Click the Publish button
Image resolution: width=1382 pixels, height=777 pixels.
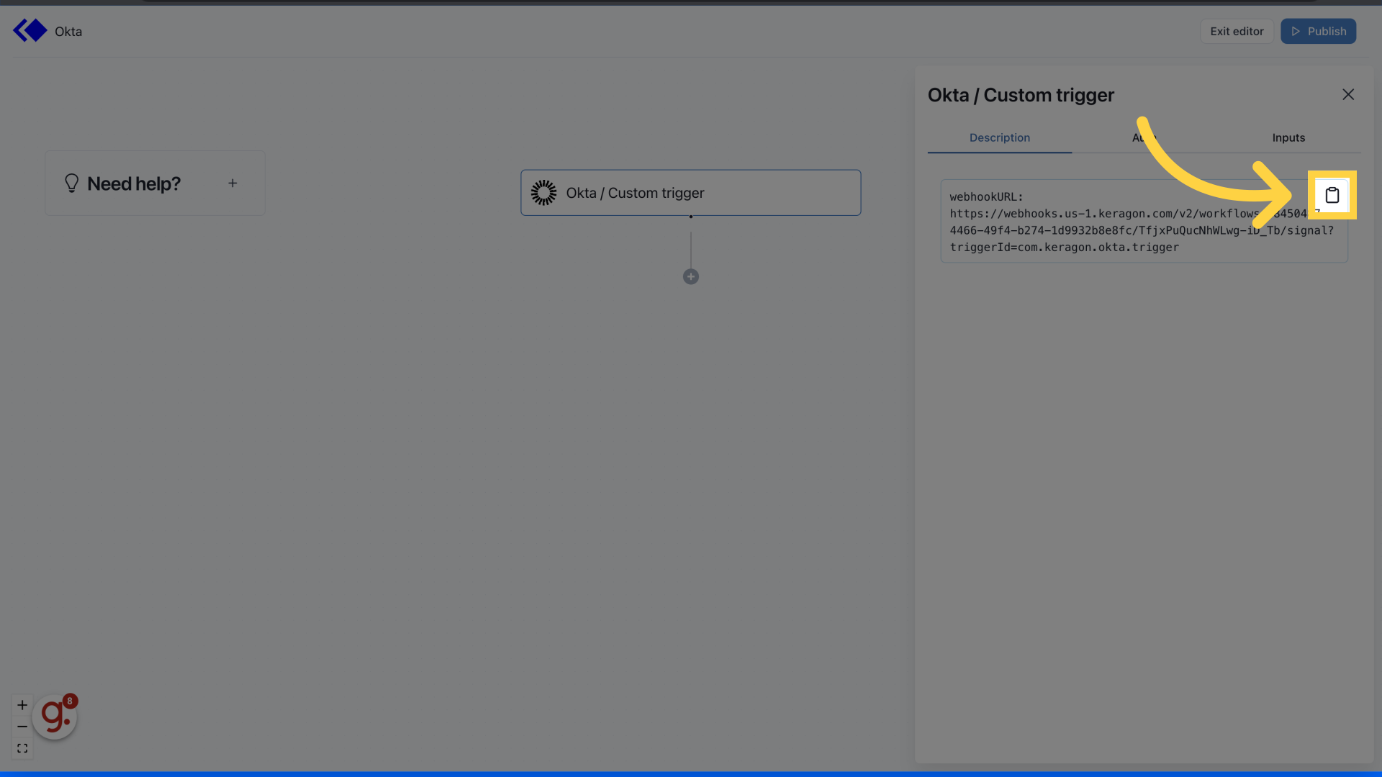1318,32
